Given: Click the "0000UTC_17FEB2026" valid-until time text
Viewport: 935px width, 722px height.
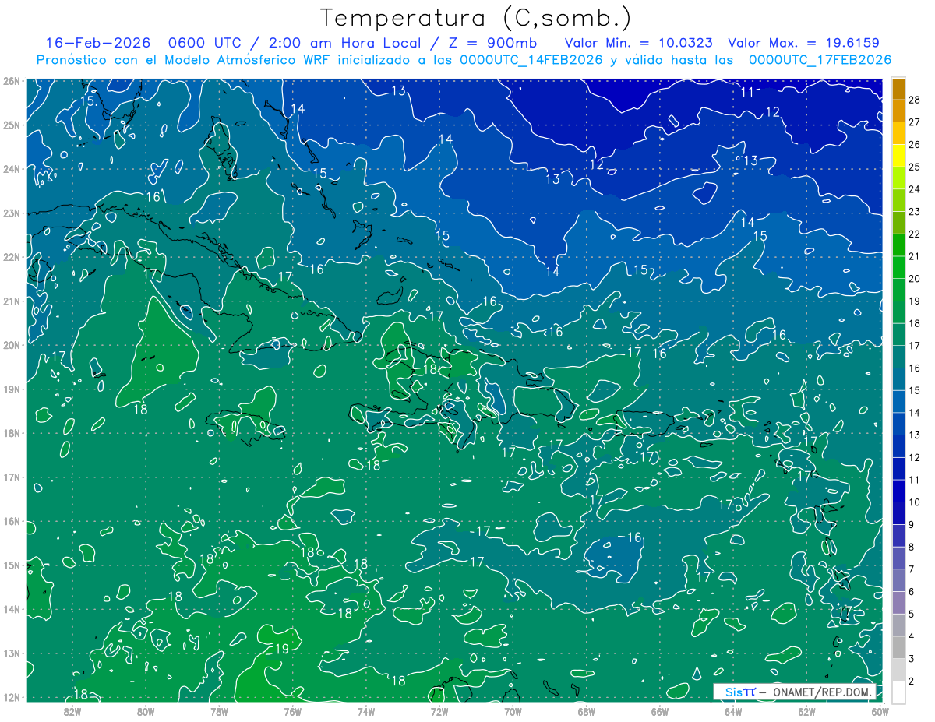Looking at the screenshot, I should [x=820, y=60].
